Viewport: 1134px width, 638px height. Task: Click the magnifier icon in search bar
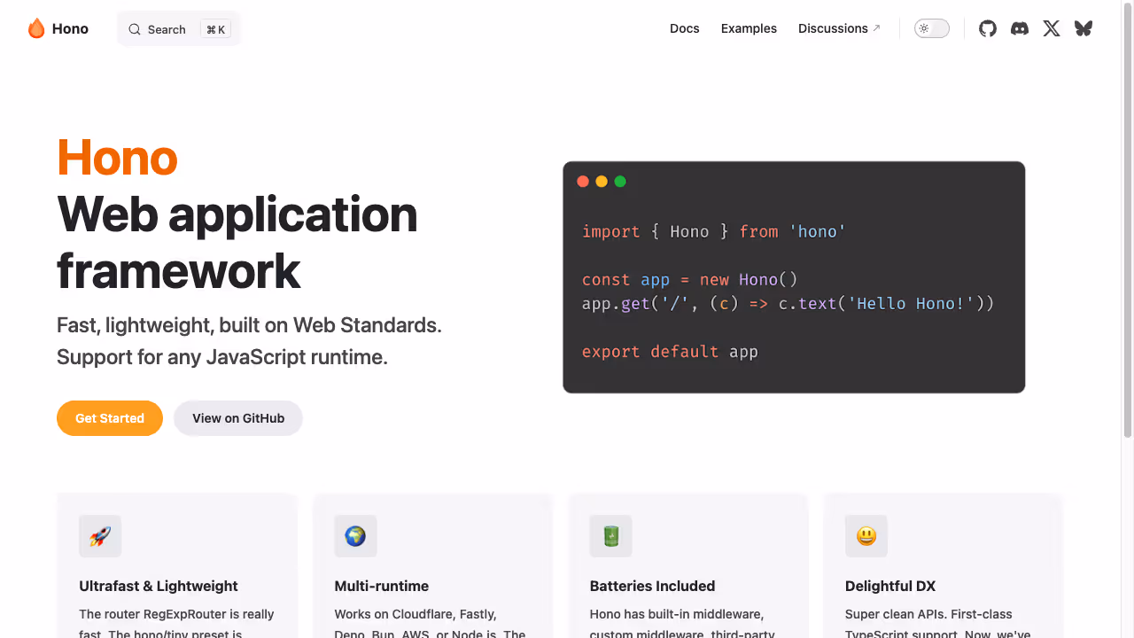pyautogui.click(x=135, y=29)
